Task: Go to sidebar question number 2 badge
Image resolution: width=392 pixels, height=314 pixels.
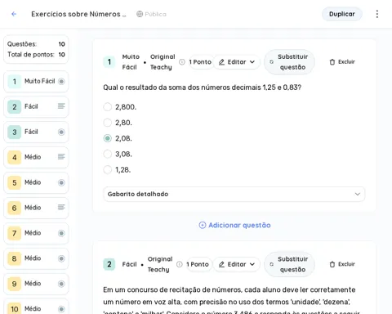Action: pyautogui.click(x=15, y=107)
